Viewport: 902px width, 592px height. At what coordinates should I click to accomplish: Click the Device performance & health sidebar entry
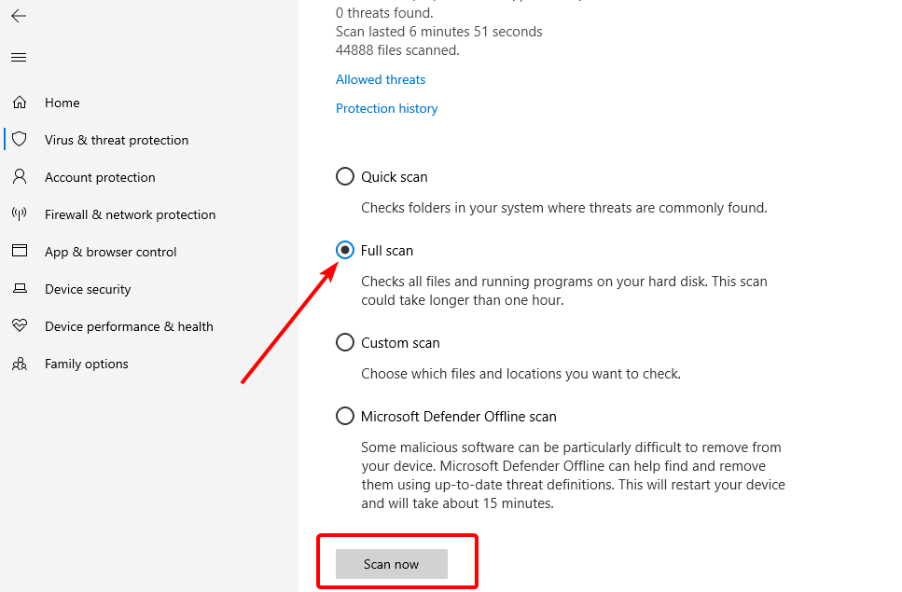coord(128,326)
